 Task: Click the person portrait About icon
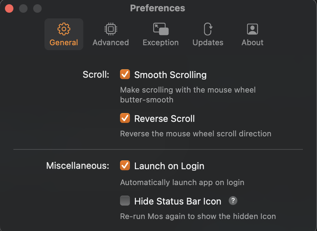[x=252, y=29]
